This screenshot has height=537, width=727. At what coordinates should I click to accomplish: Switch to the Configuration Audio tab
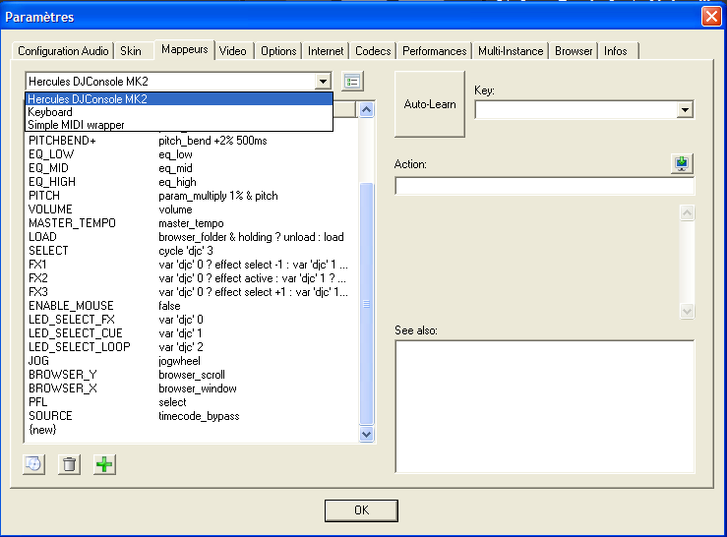point(64,51)
